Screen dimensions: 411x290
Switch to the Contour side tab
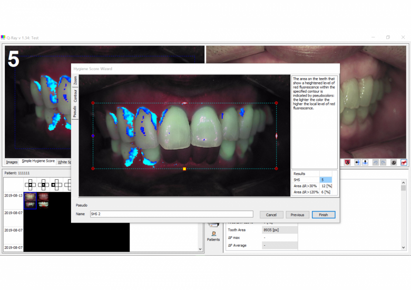point(75,95)
